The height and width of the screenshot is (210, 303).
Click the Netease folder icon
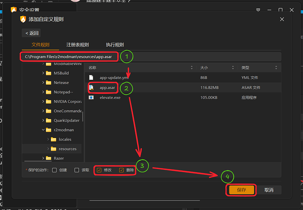coord(49,82)
